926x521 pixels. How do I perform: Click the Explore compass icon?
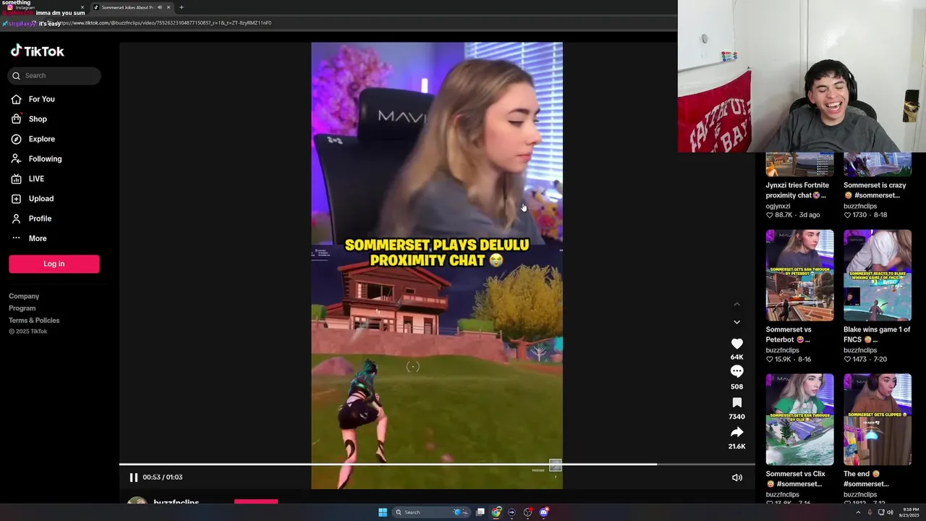16,139
